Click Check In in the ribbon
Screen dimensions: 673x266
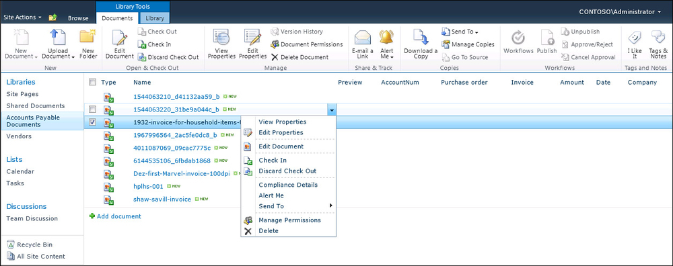pyautogui.click(x=155, y=44)
